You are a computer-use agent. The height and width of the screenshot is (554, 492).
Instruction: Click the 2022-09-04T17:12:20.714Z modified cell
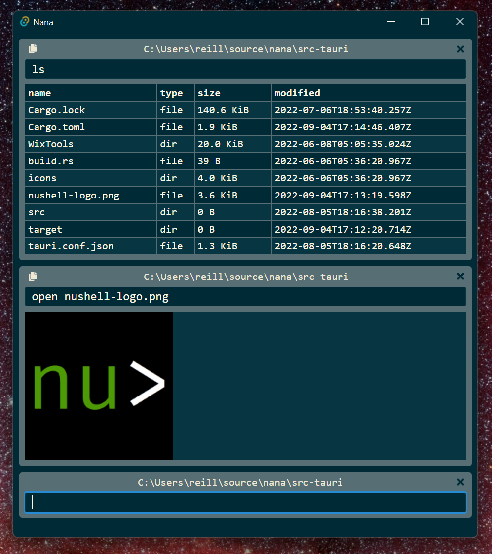pos(369,229)
